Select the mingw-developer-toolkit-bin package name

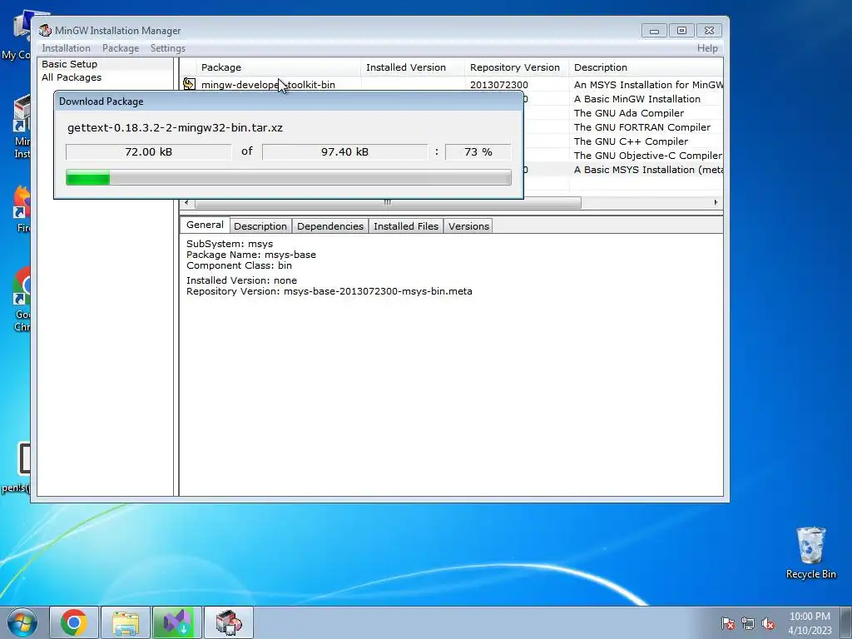(268, 85)
